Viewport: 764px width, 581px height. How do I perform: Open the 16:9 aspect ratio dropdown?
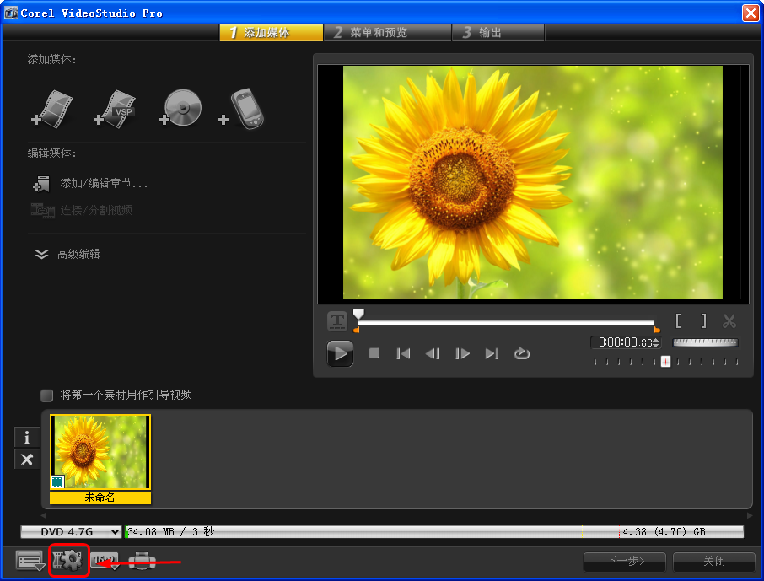click(x=105, y=561)
